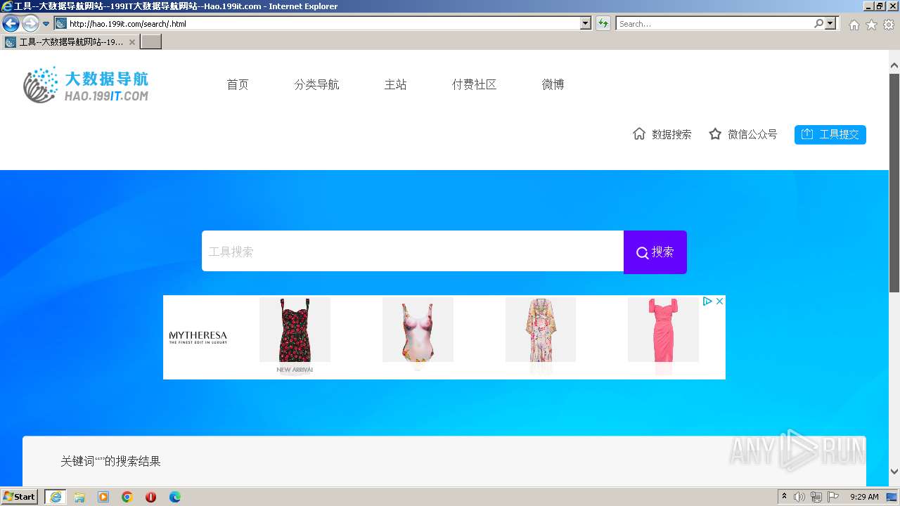Click the star icon beside 微信公众号

click(x=715, y=134)
